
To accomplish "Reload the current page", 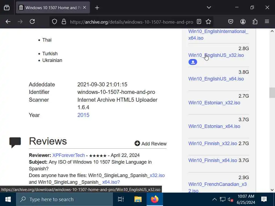I will [x=32, y=21].
